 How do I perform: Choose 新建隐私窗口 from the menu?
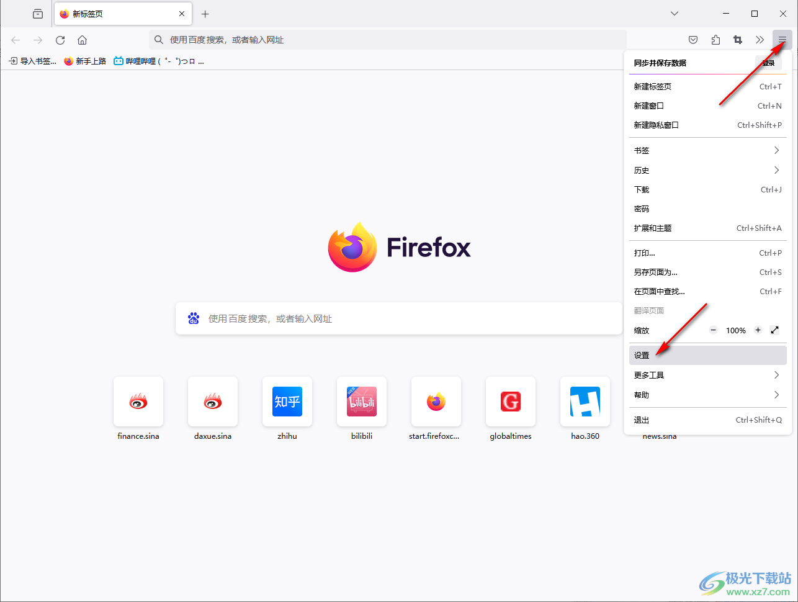(x=707, y=125)
